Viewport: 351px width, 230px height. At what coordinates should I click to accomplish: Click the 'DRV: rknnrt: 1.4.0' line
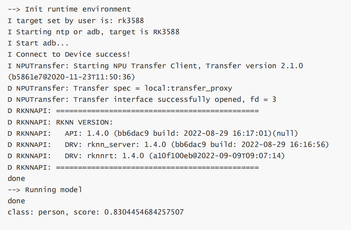[x=146, y=156]
